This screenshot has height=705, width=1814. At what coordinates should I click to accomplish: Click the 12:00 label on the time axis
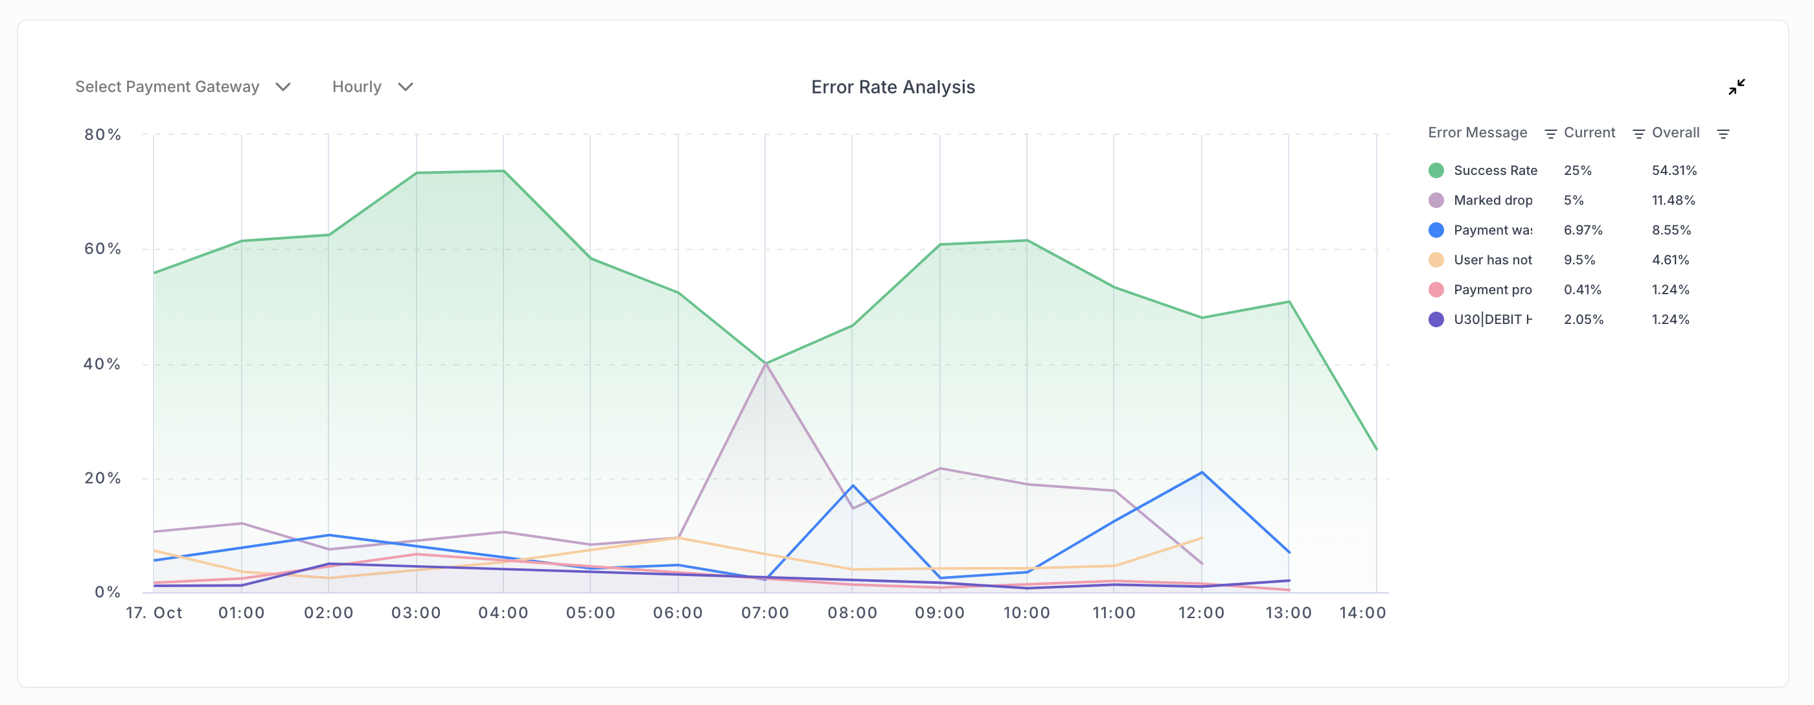pyautogui.click(x=1200, y=613)
